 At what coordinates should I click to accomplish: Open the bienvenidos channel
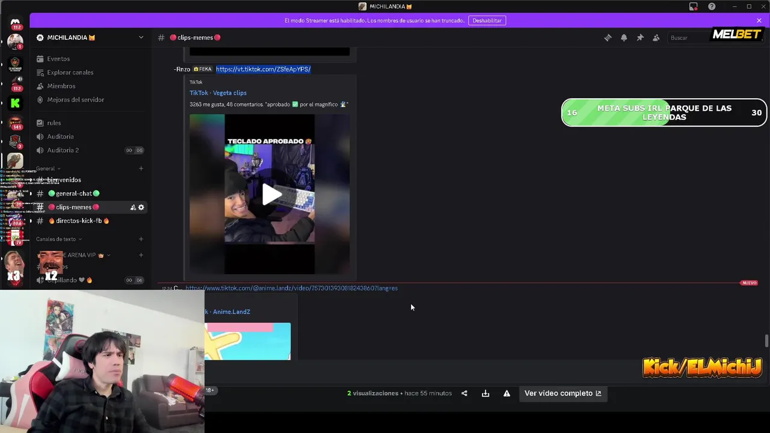64,180
